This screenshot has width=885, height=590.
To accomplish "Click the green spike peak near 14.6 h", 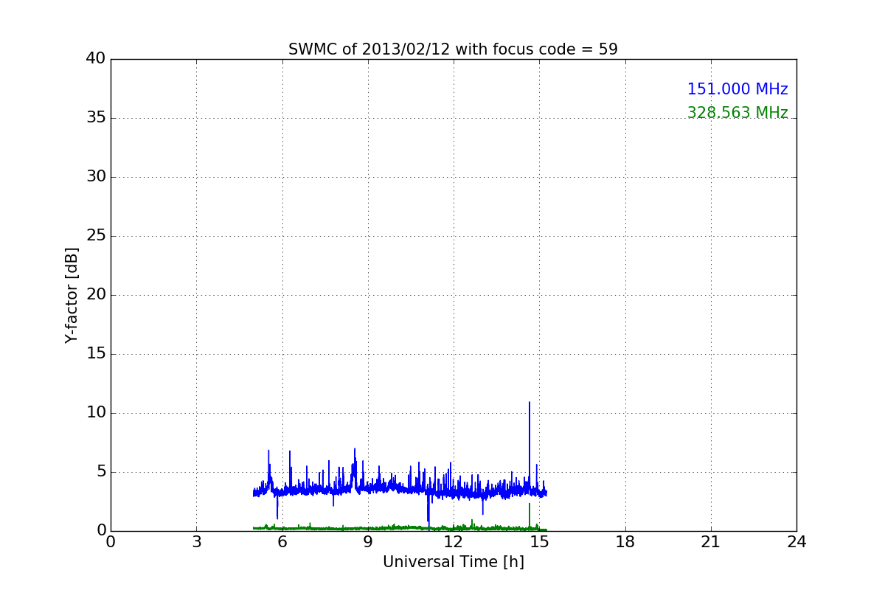I will click(530, 504).
